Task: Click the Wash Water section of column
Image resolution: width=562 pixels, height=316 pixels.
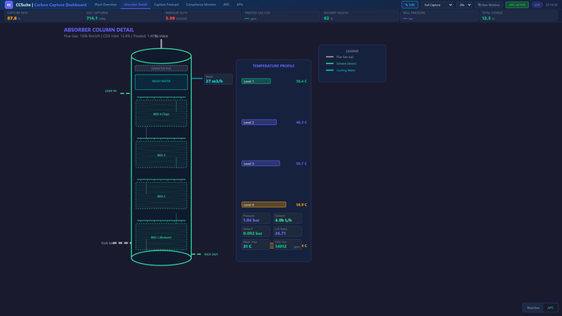Action: click(x=161, y=82)
